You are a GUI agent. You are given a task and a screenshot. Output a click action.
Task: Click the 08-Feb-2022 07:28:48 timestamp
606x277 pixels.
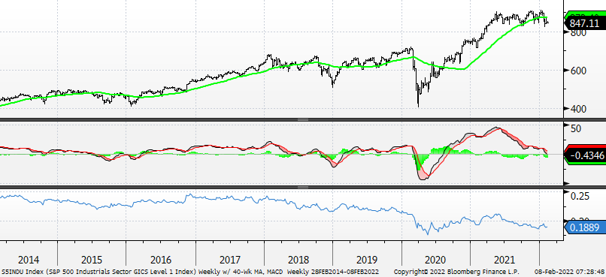click(x=569, y=272)
